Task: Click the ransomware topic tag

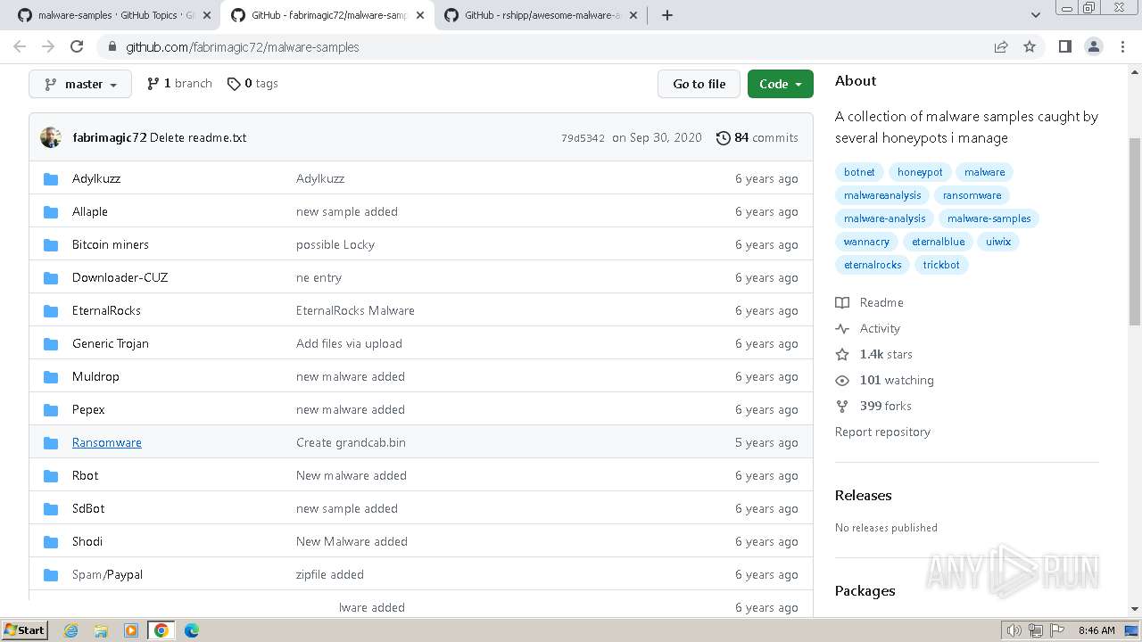Action: (x=972, y=195)
